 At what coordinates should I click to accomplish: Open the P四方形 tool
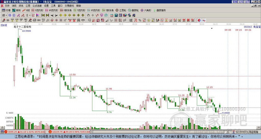37,10
